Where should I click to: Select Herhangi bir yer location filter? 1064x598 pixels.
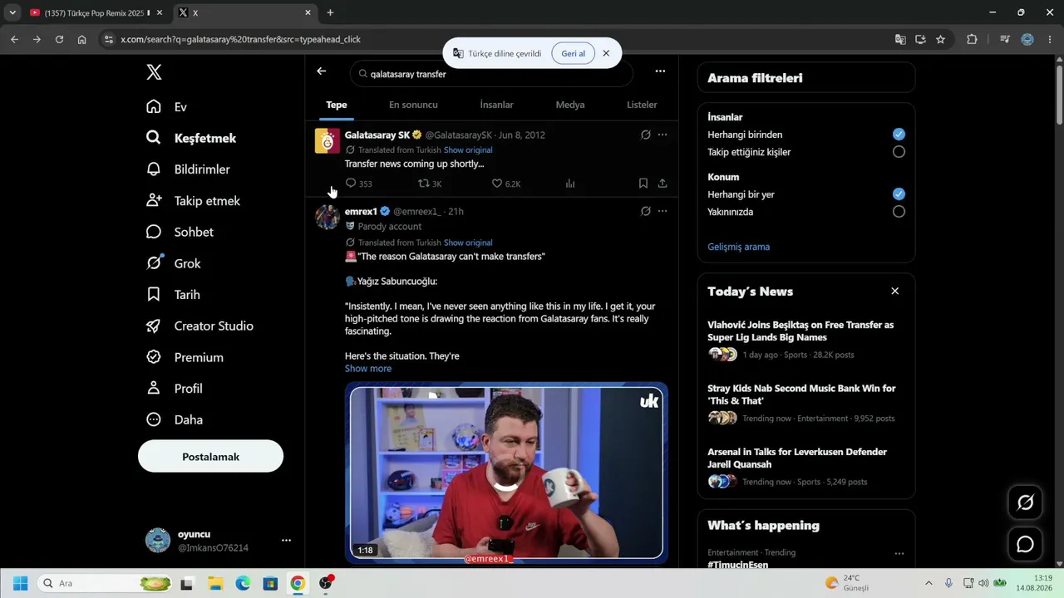click(899, 194)
